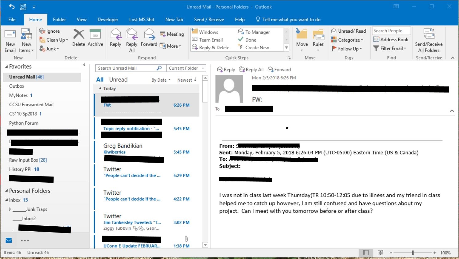The width and height of the screenshot is (459, 259).
Task: Open the Current Folder scope dropdown
Action: pos(186,68)
